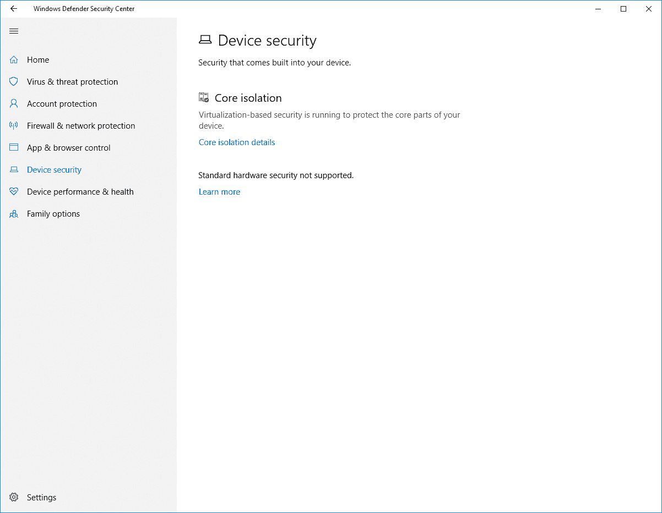
Task: Click the Settings gear icon
Action: [x=14, y=497]
